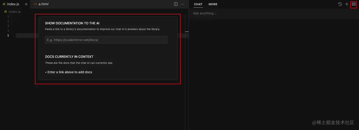Click HTML file icon on a.html tab
This screenshot has height=130, width=359.
pyautogui.click(x=35, y=4)
